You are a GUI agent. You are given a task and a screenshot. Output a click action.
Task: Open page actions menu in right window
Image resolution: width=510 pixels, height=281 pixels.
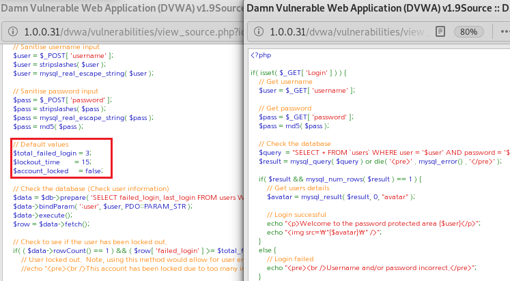[x=505, y=32]
